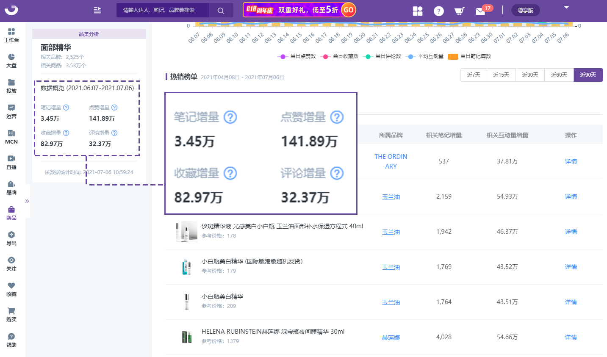This screenshot has width=607, height=357.
Task: Open the shopping cart icon in header
Action: (459, 11)
